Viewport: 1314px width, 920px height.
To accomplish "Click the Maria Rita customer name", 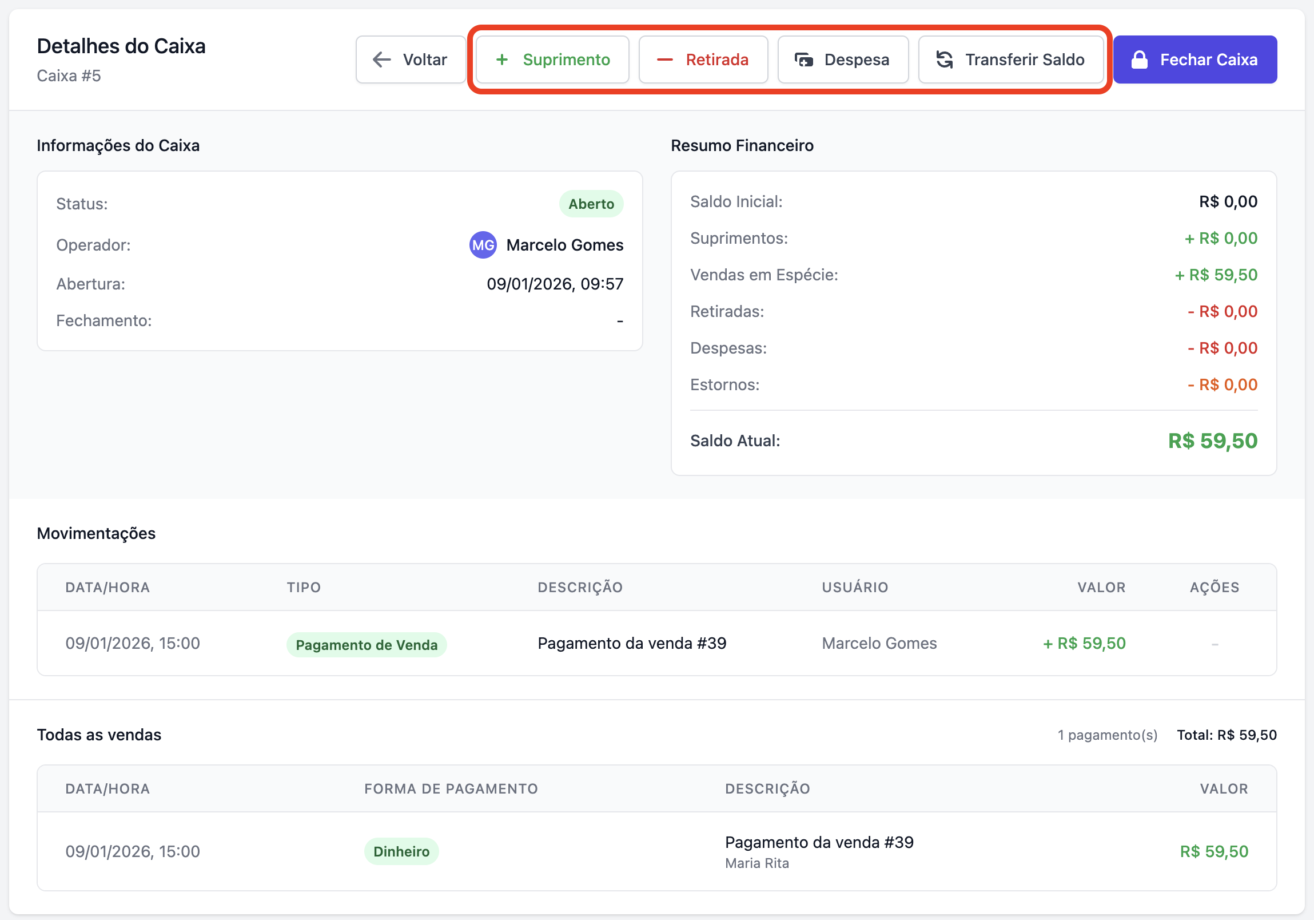I will pyautogui.click(x=756, y=863).
